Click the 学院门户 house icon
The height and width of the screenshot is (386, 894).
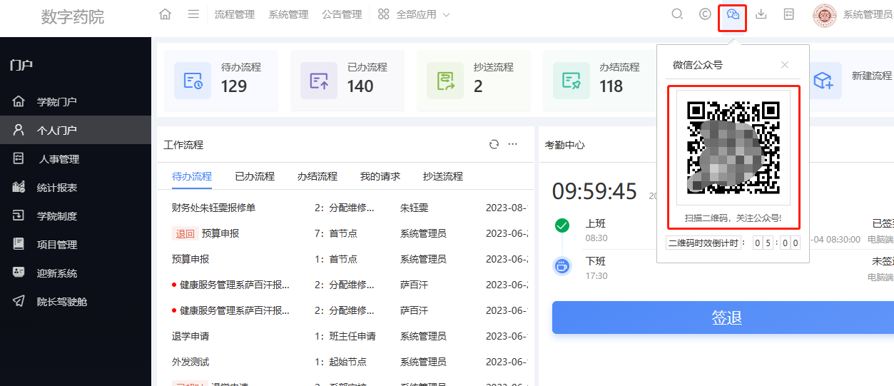[x=19, y=101]
